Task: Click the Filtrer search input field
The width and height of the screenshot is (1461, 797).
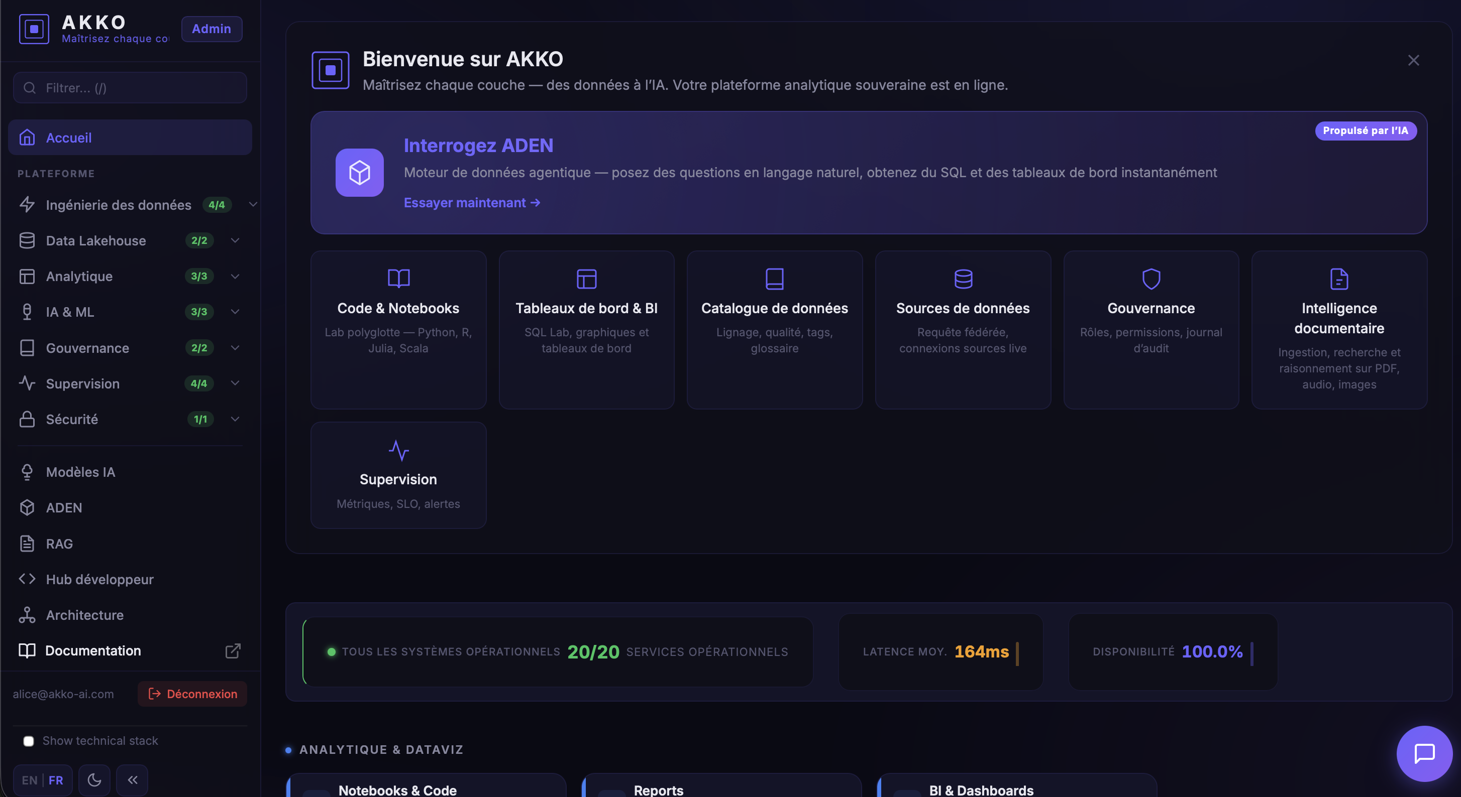Action: pyautogui.click(x=130, y=88)
